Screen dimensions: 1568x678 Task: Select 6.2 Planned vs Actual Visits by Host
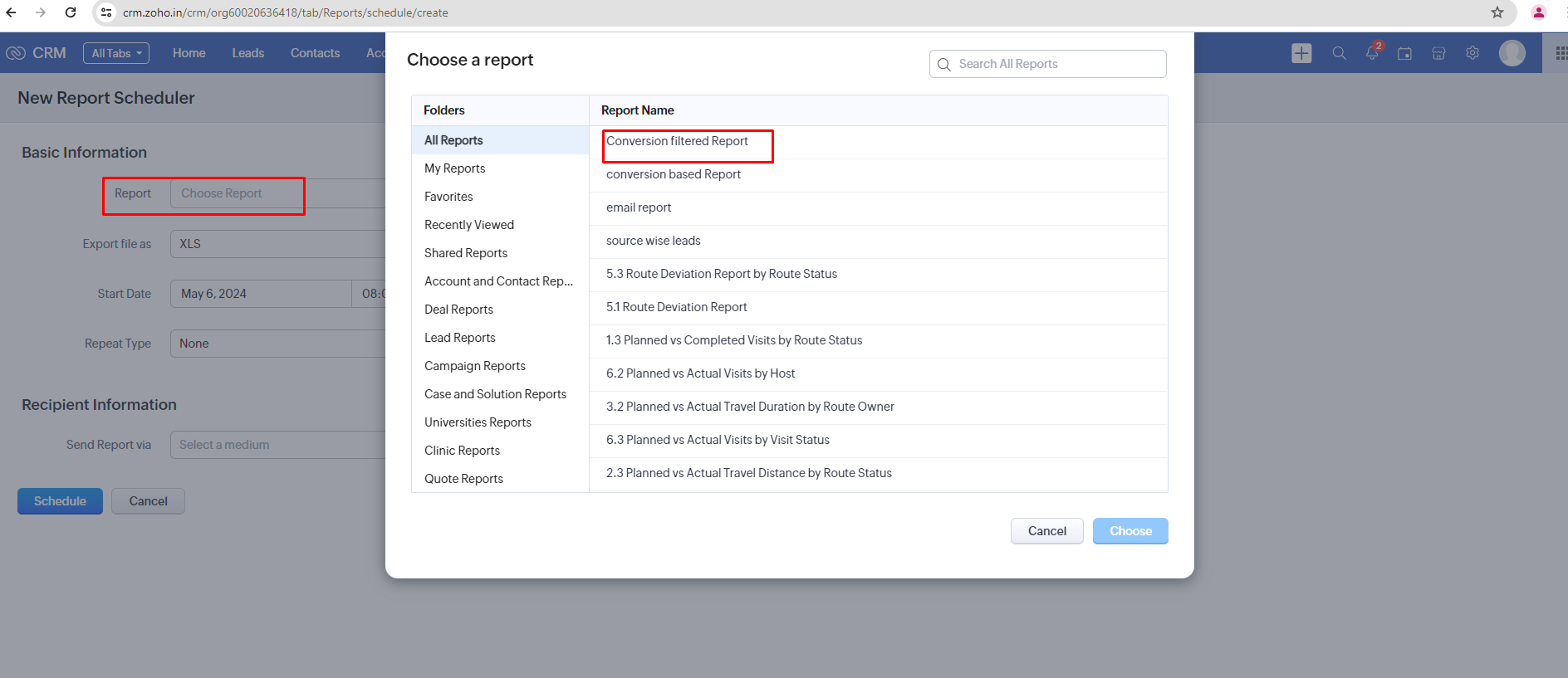tap(879, 374)
